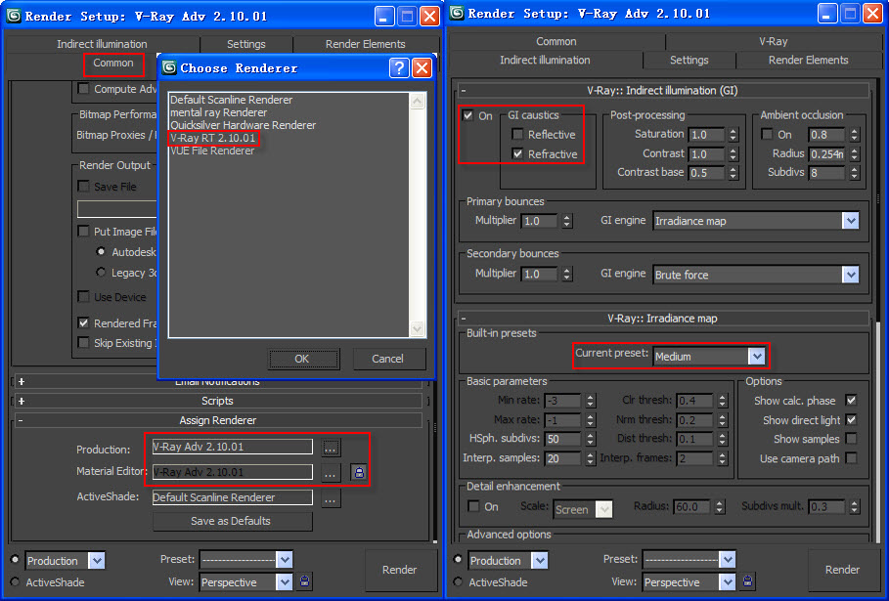Screen dimensions: 889x601
Task: Open V-Ray tab in right window
Action: pyautogui.click(x=774, y=41)
